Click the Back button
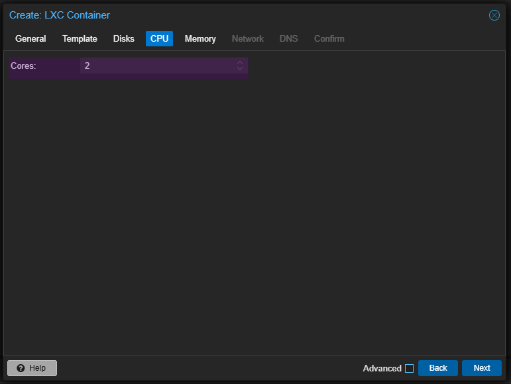Image resolution: width=511 pixels, height=384 pixels. point(438,368)
